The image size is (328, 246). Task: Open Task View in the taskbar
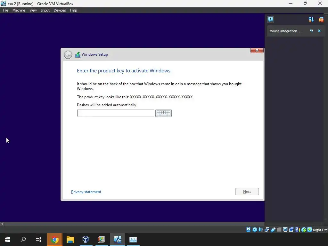(38, 240)
